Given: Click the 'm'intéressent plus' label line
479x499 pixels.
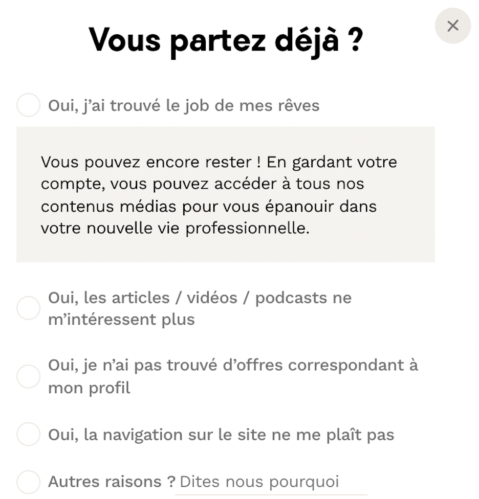Looking at the screenshot, I should click(x=121, y=320).
